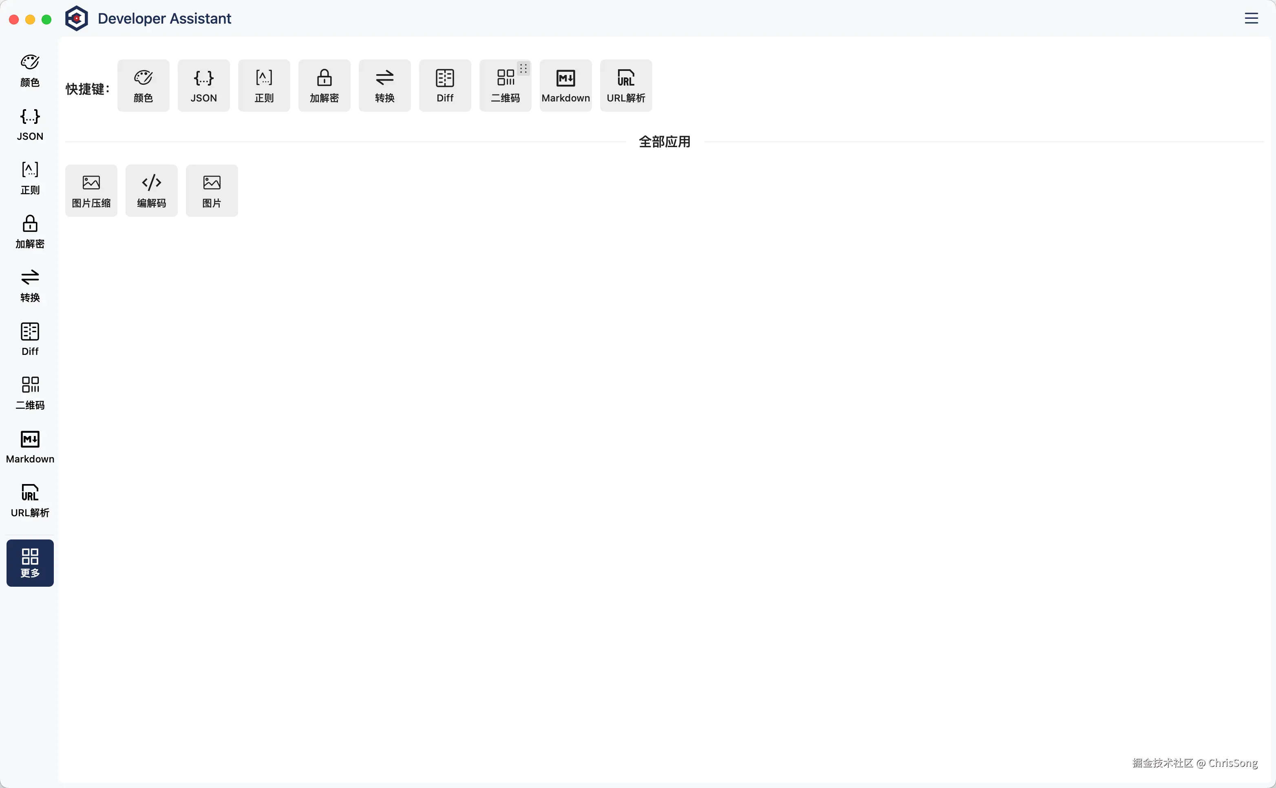Click the Markdown shortcut tile
The height and width of the screenshot is (788, 1276).
tap(565, 86)
